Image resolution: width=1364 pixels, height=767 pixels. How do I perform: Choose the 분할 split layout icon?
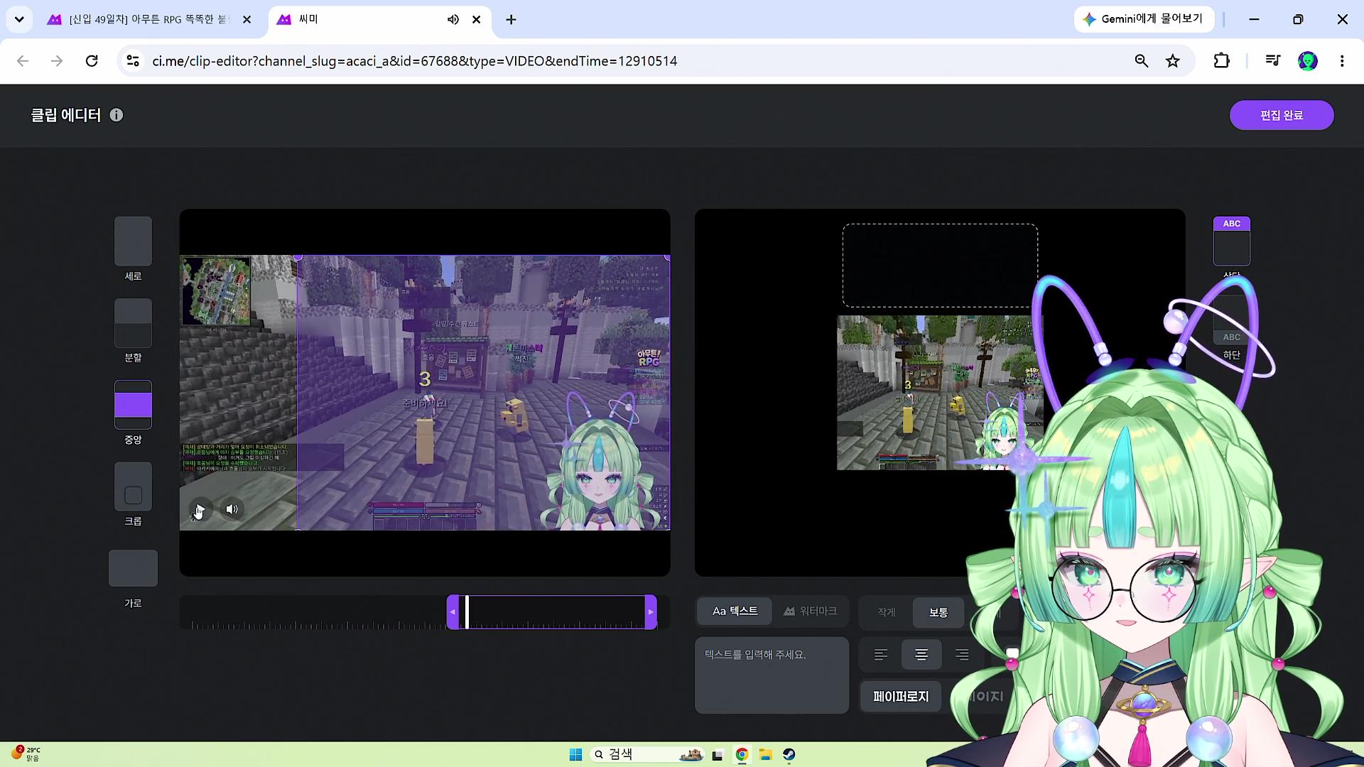pos(133,323)
